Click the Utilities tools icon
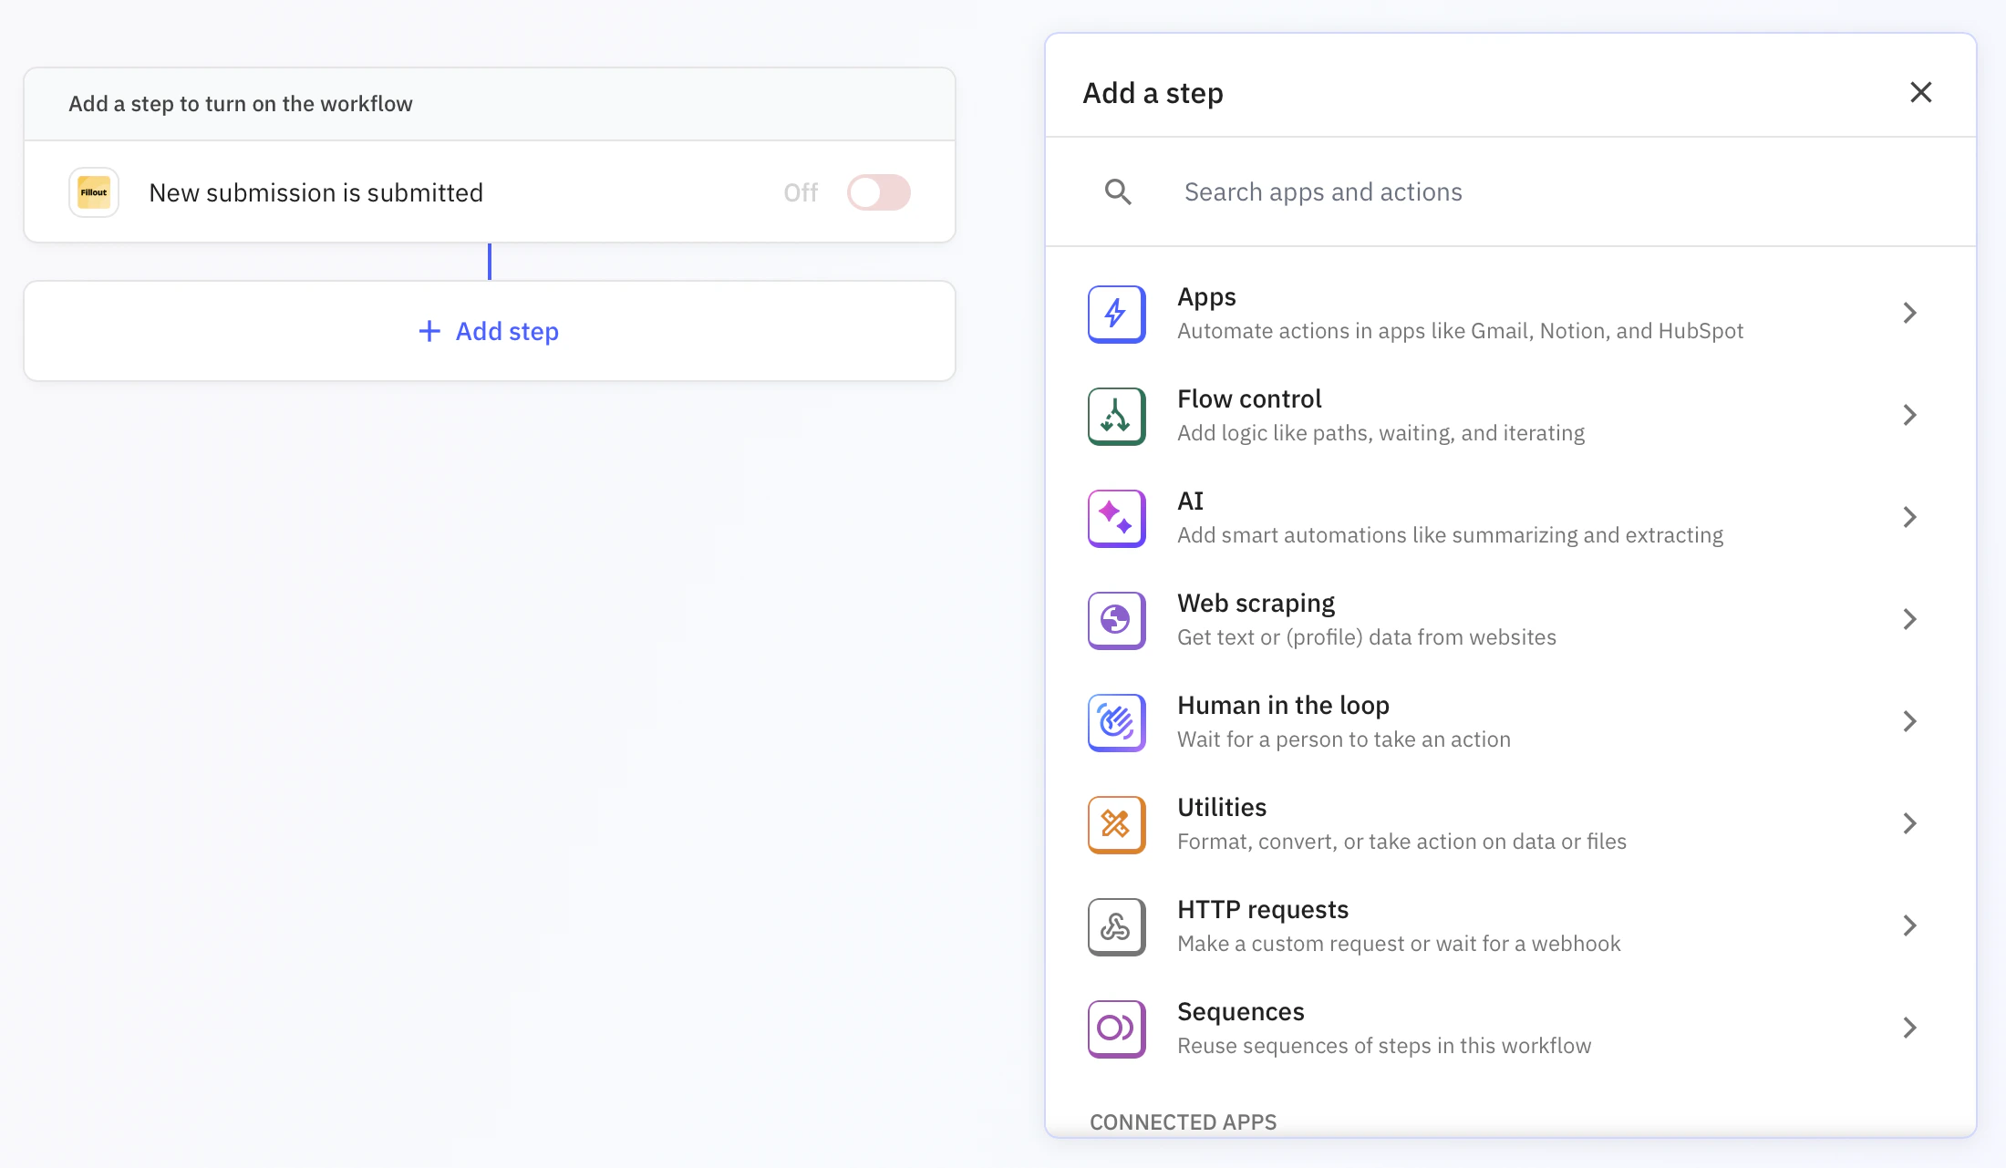Viewport: 2006px width, 1168px height. click(1115, 824)
